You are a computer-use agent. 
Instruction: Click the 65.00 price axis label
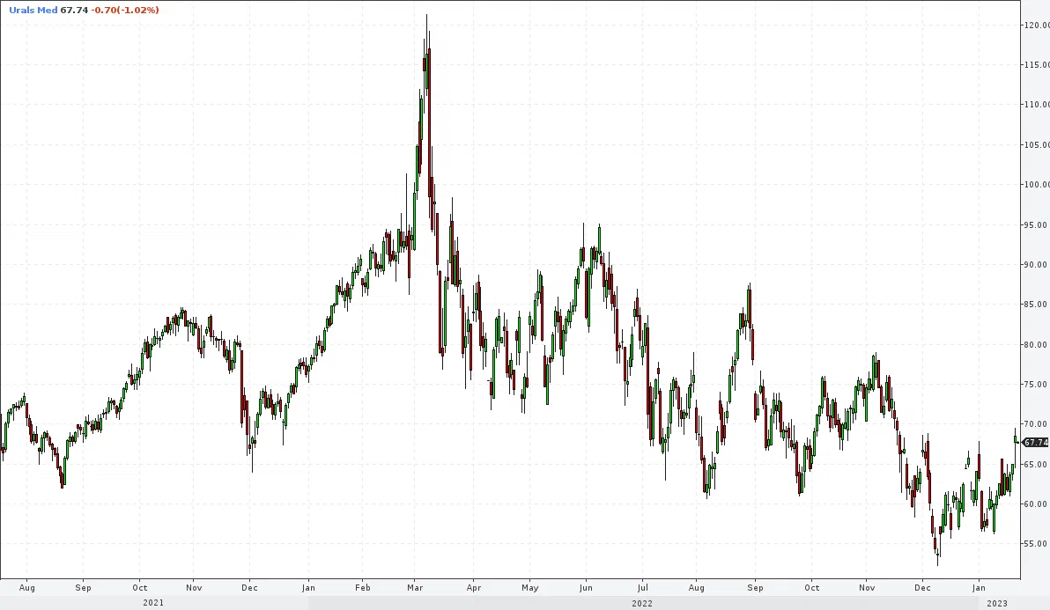coord(1036,464)
